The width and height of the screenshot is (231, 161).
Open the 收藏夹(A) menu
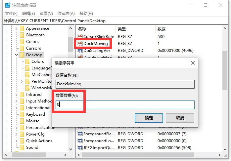66,14
